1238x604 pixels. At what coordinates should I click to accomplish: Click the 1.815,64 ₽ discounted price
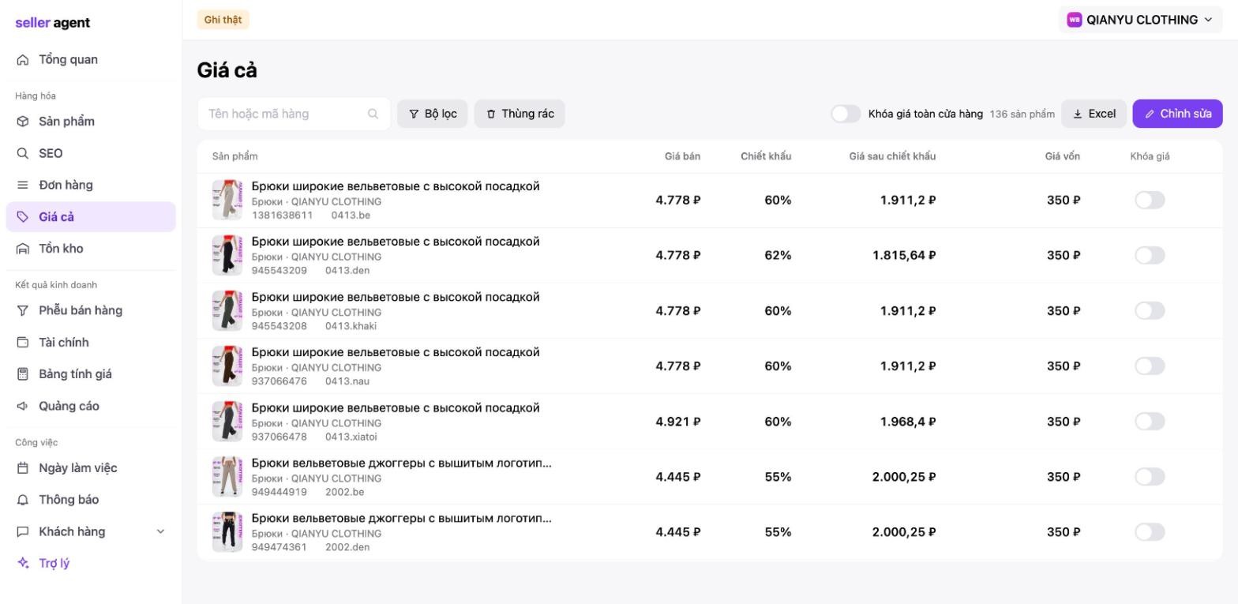click(904, 255)
